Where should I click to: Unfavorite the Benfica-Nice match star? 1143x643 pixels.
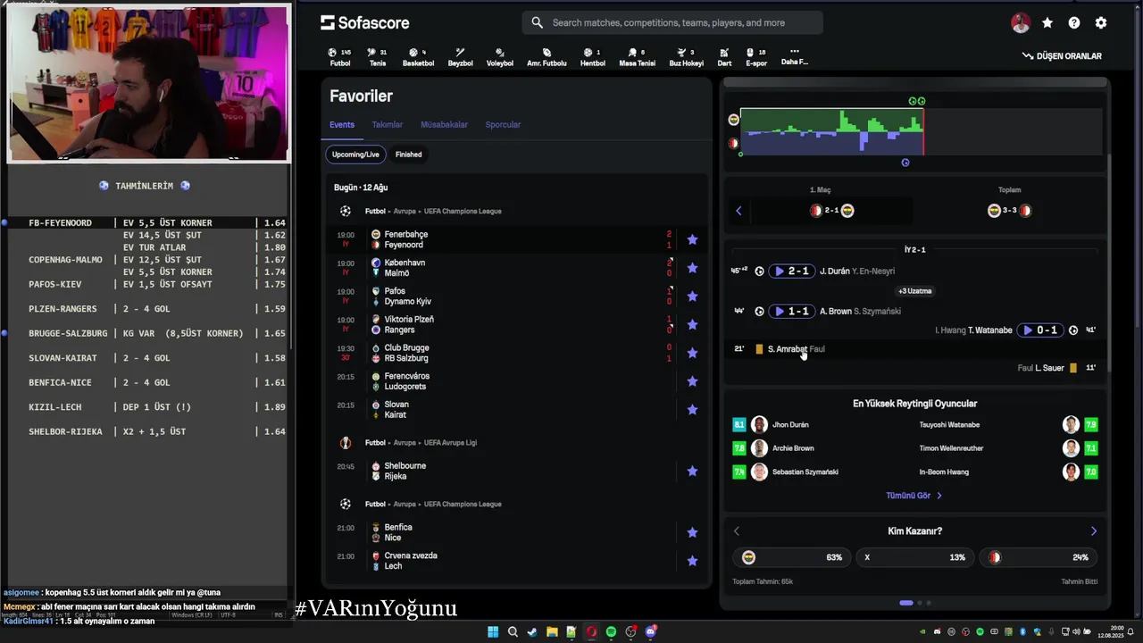click(x=692, y=532)
